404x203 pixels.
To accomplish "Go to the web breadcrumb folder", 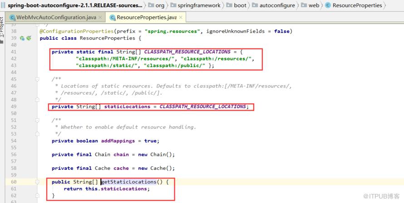I will click(x=314, y=5).
